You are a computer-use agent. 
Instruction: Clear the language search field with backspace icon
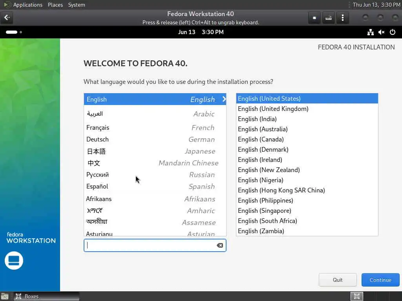[220, 245]
